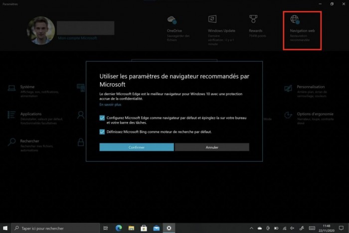
Task: Untick the Bing default search engine checkbox
Action: pos(102,132)
